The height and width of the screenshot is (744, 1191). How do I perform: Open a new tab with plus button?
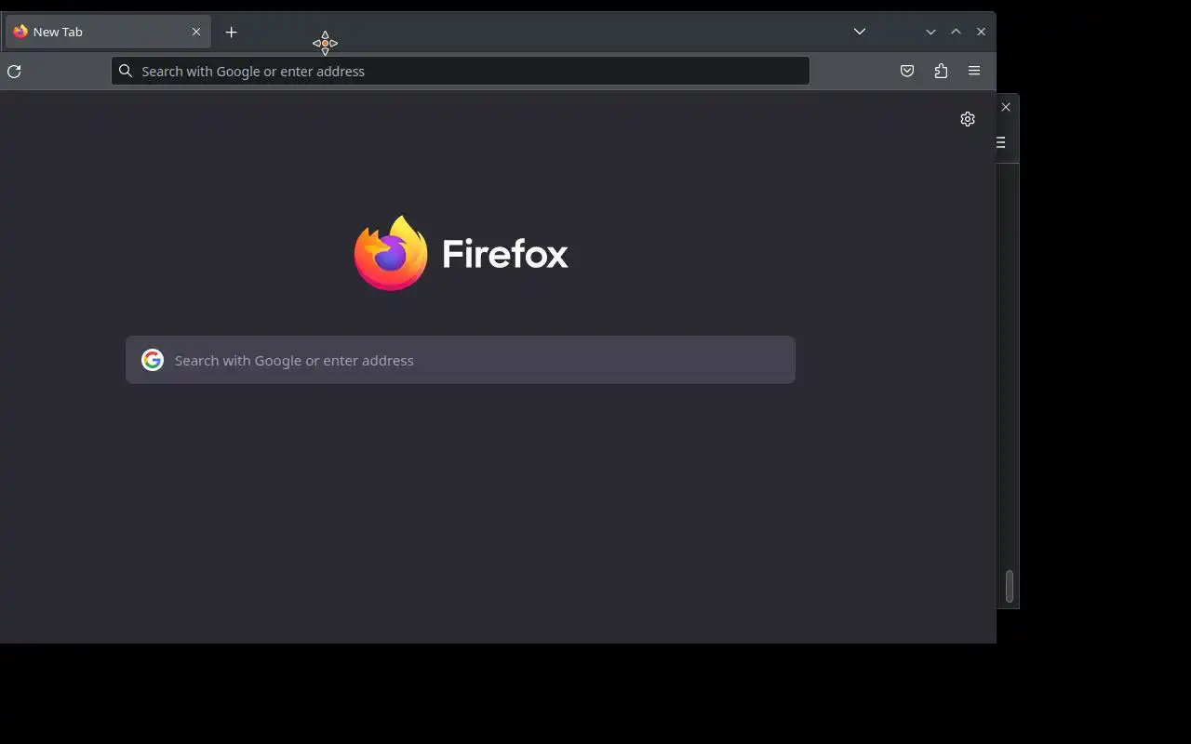pos(232,33)
